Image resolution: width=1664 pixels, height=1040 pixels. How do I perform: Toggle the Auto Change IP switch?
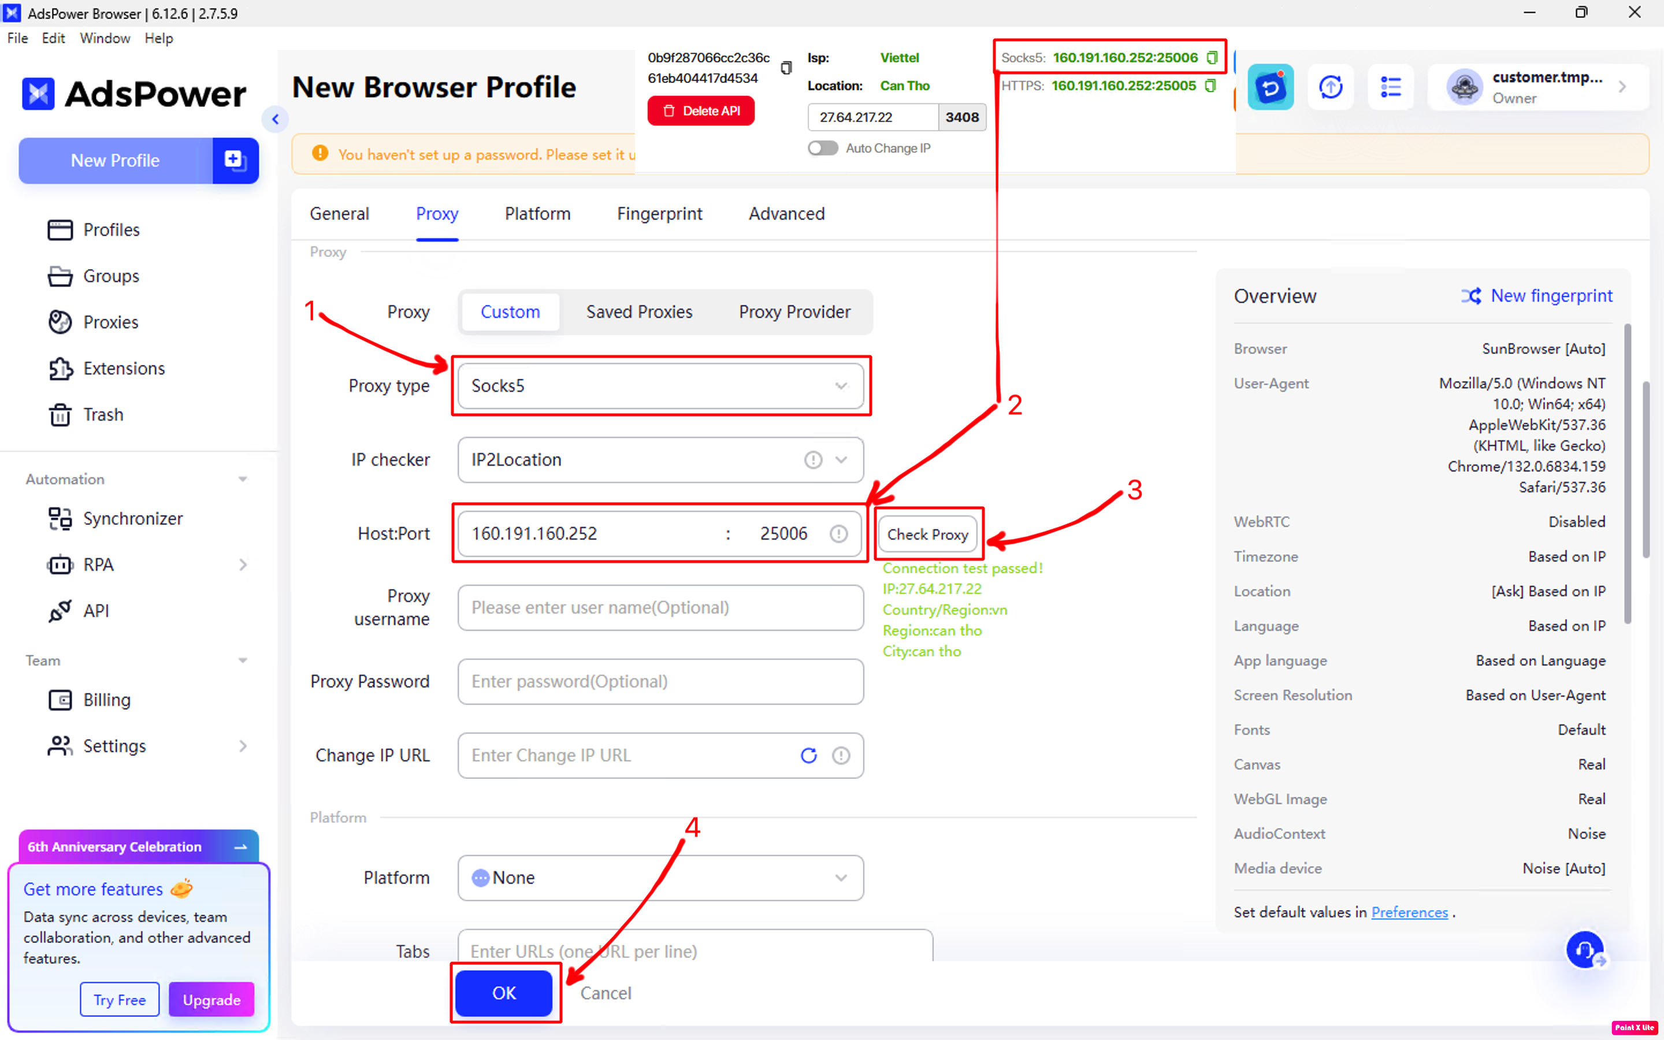(x=823, y=148)
